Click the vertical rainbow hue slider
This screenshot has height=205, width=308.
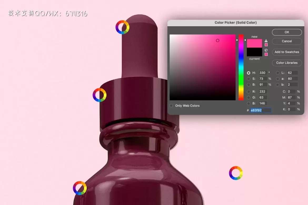pos(241,67)
